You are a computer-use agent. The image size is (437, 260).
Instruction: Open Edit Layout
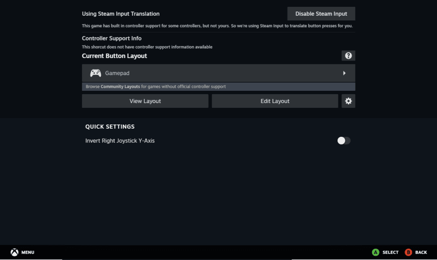(275, 101)
